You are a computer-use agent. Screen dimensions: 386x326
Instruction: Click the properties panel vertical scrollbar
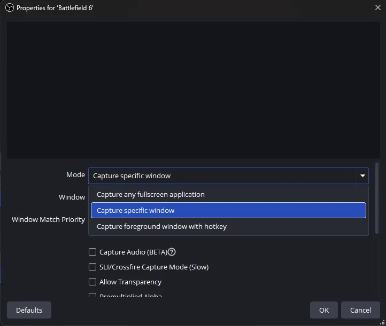pos(377,198)
